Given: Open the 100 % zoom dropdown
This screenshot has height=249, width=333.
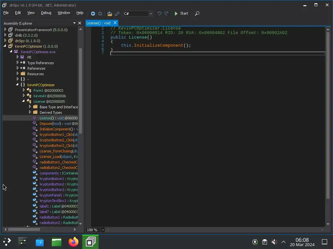Looking at the screenshot, I should pos(103,230).
